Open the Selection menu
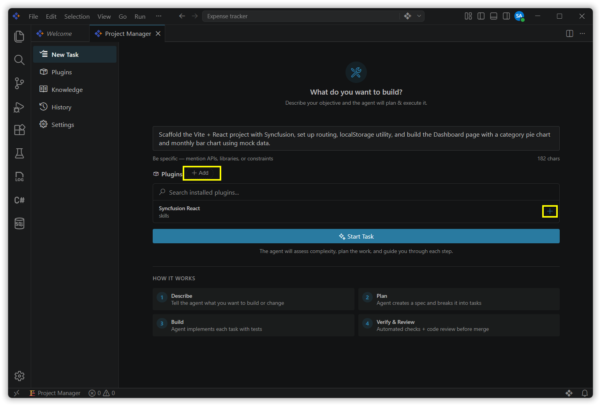 coord(77,16)
